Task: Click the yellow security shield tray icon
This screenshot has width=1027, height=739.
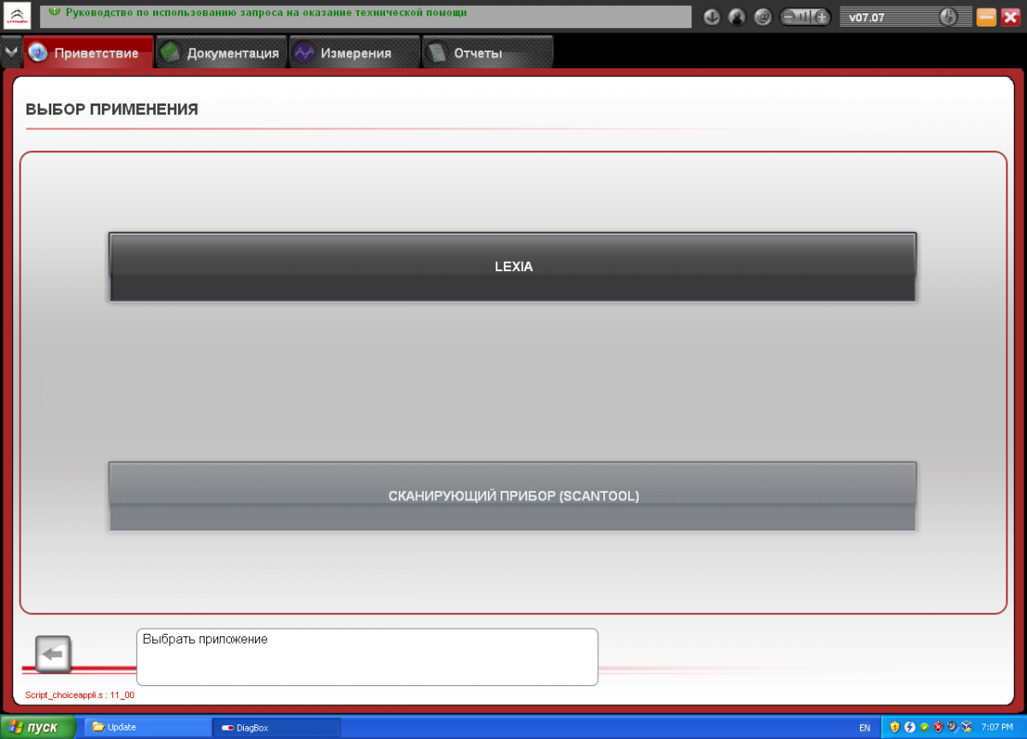Action: point(895,727)
